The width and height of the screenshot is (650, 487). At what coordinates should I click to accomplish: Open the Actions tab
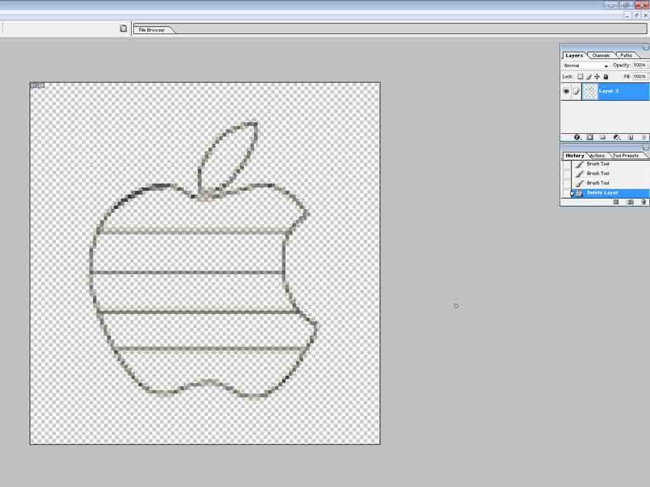597,156
